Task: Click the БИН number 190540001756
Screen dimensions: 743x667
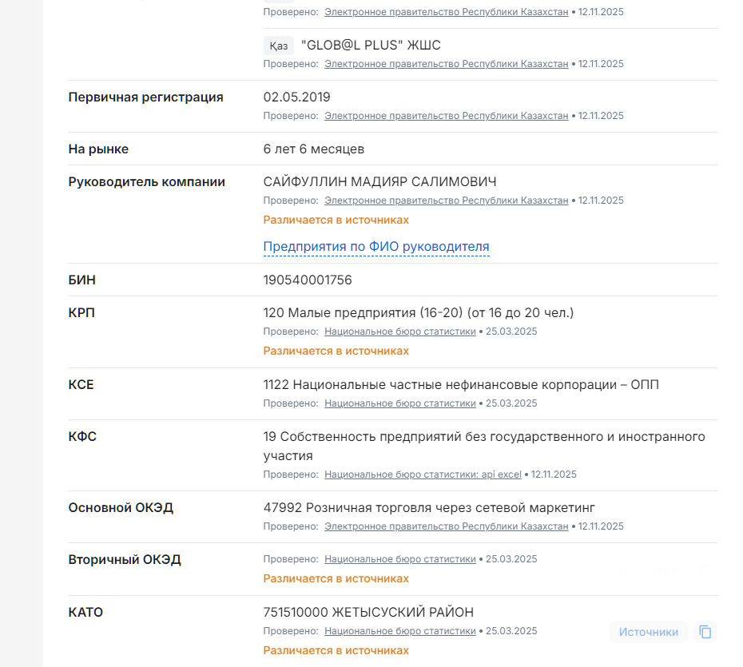Action: (308, 280)
